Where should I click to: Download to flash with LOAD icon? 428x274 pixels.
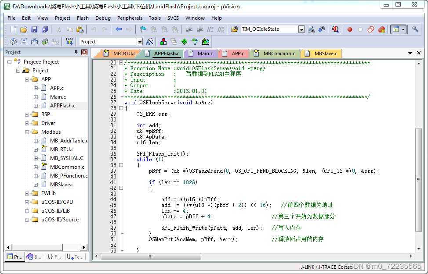pos(69,41)
